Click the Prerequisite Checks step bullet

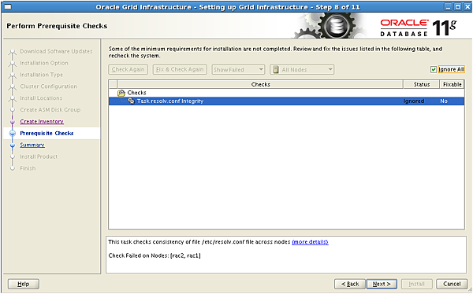click(13, 134)
